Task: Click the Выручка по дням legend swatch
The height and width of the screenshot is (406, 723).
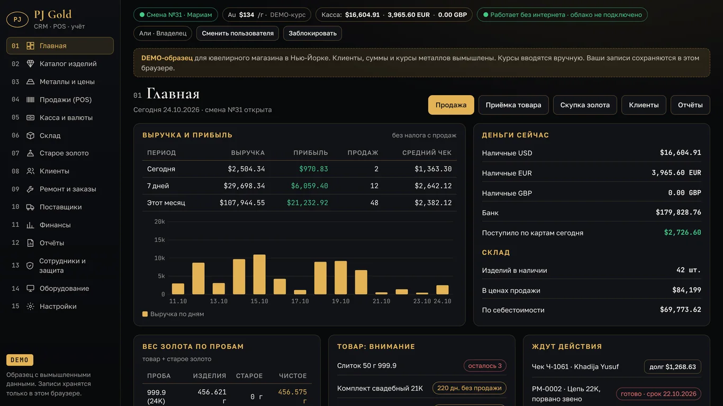Action: pos(145,314)
